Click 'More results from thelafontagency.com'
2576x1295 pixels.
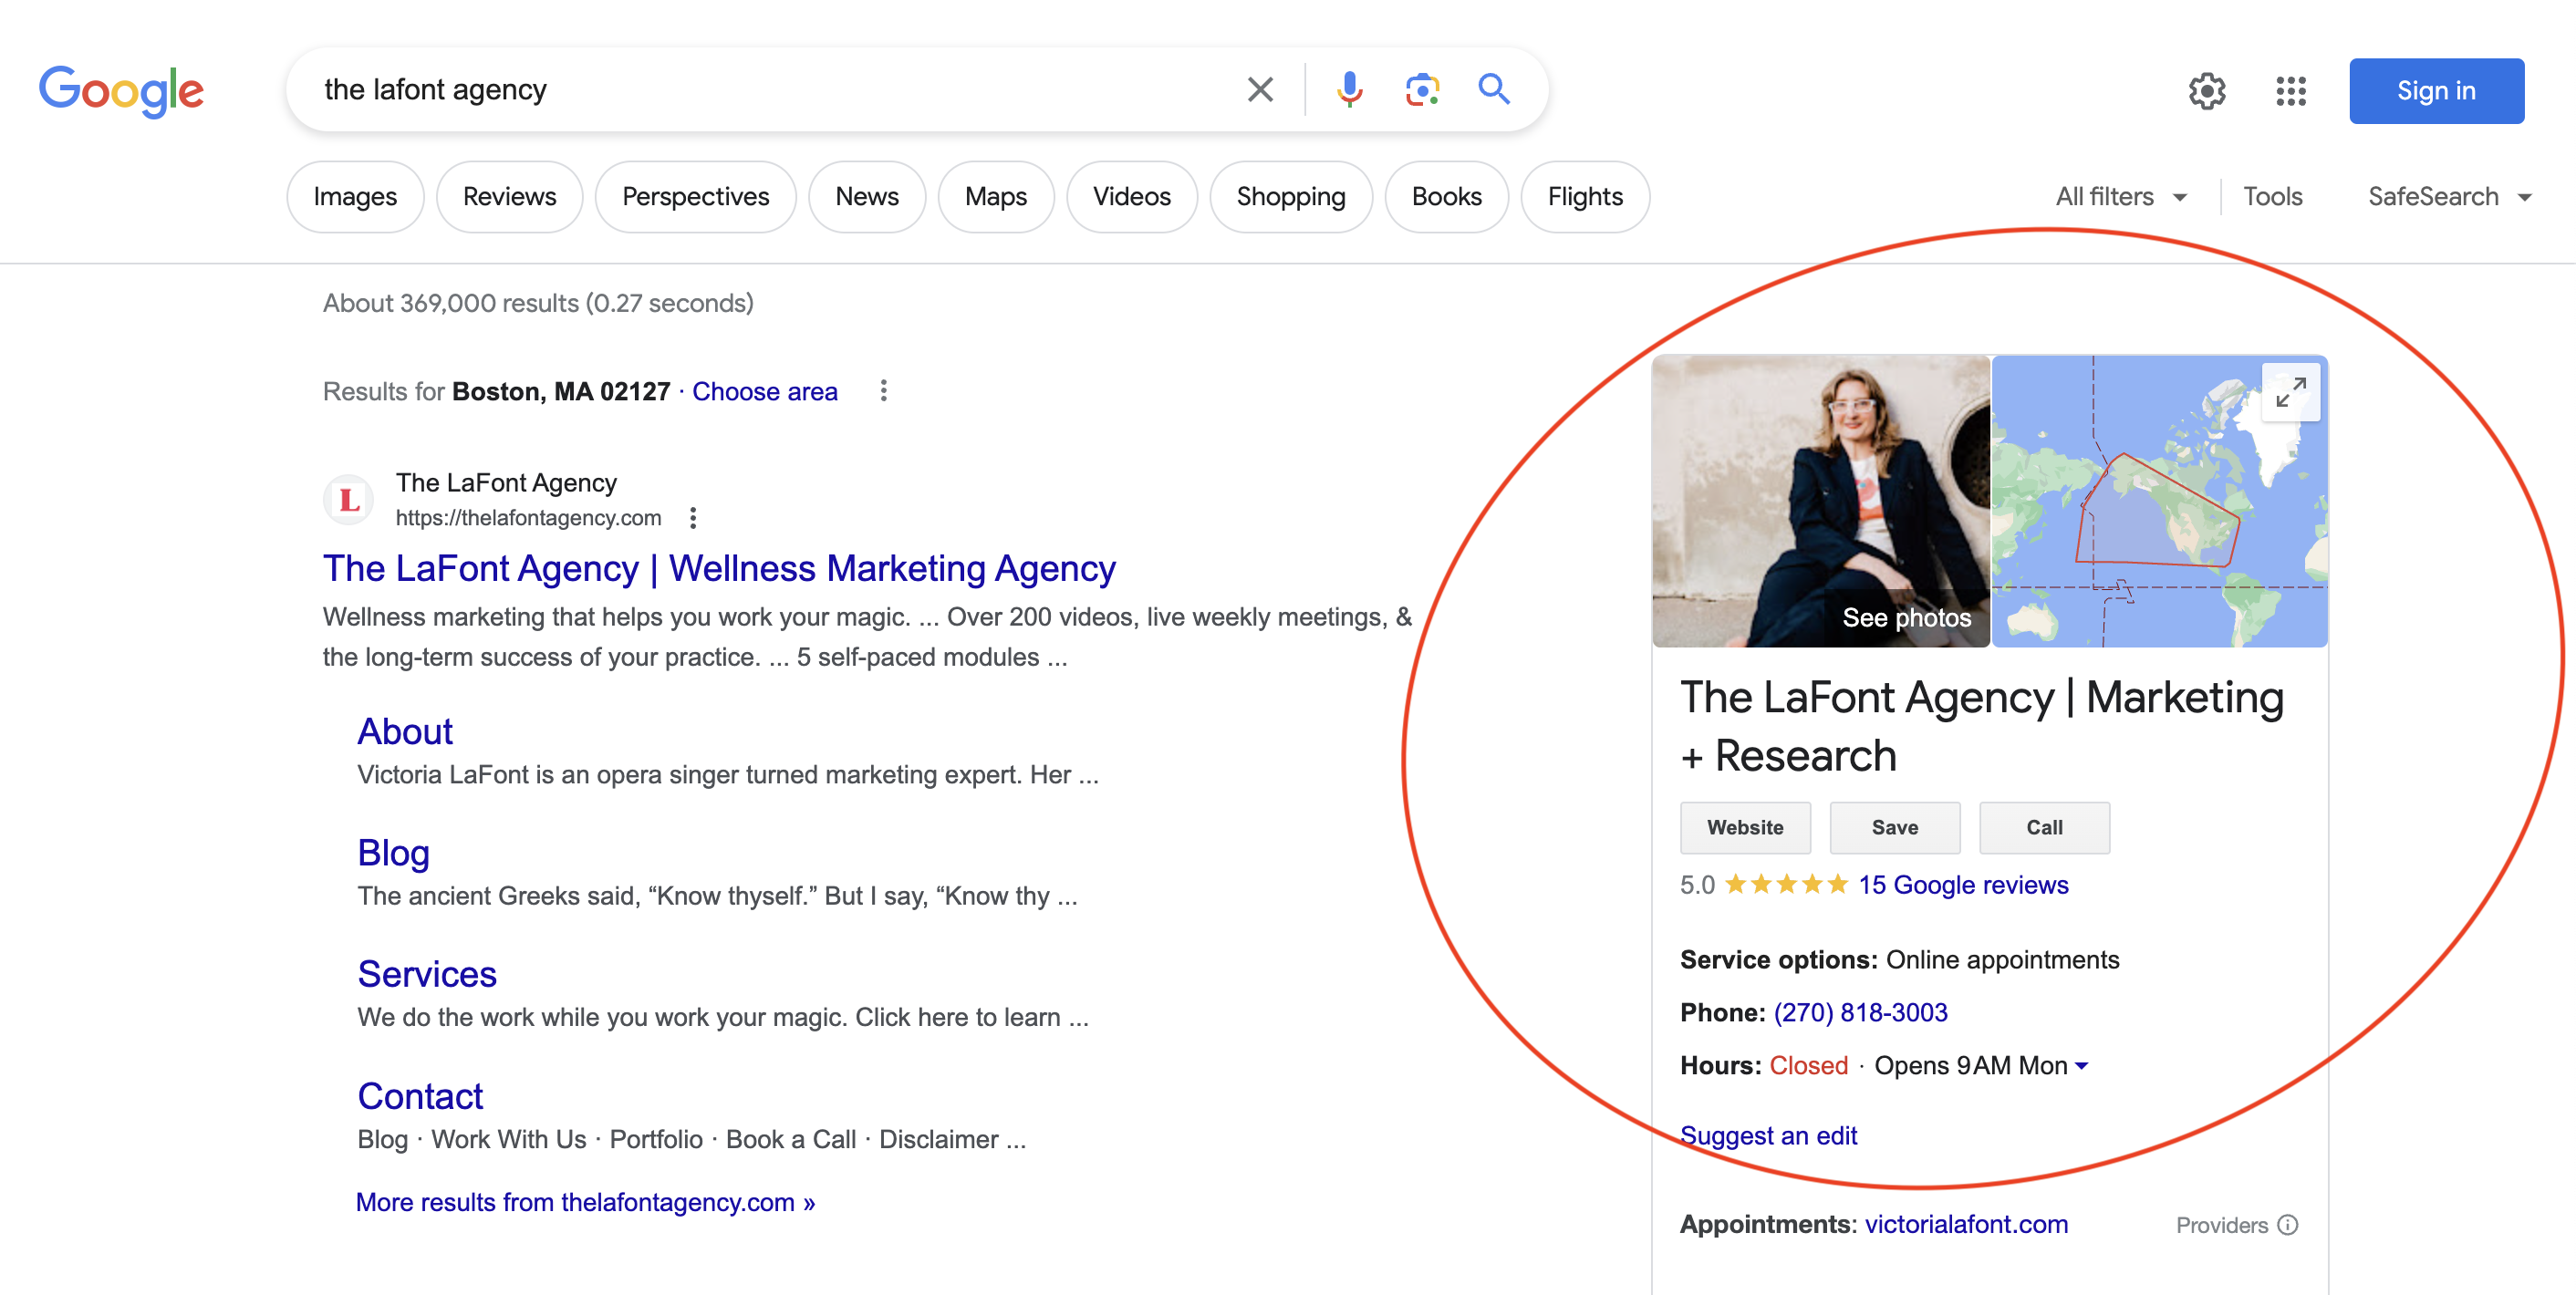click(x=585, y=1202)
